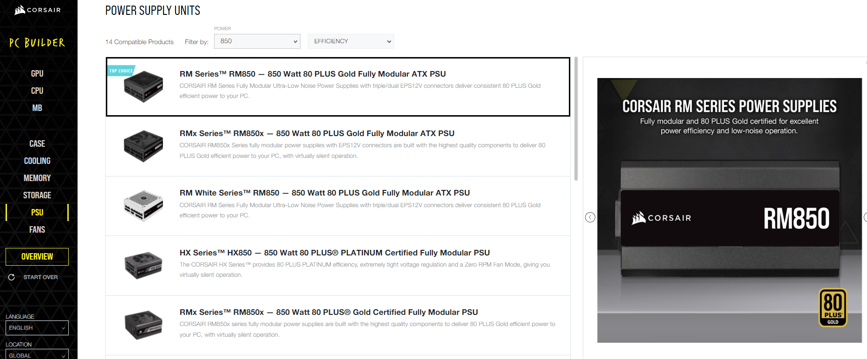Image resolution: width=867 pixels, height=359 pixels.
Task: Click the Start Over link
Action: click(x=40, y=277)
